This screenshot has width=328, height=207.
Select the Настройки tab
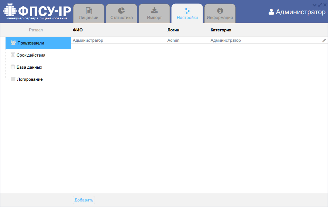pyautogui.click(x=187, y=14)
